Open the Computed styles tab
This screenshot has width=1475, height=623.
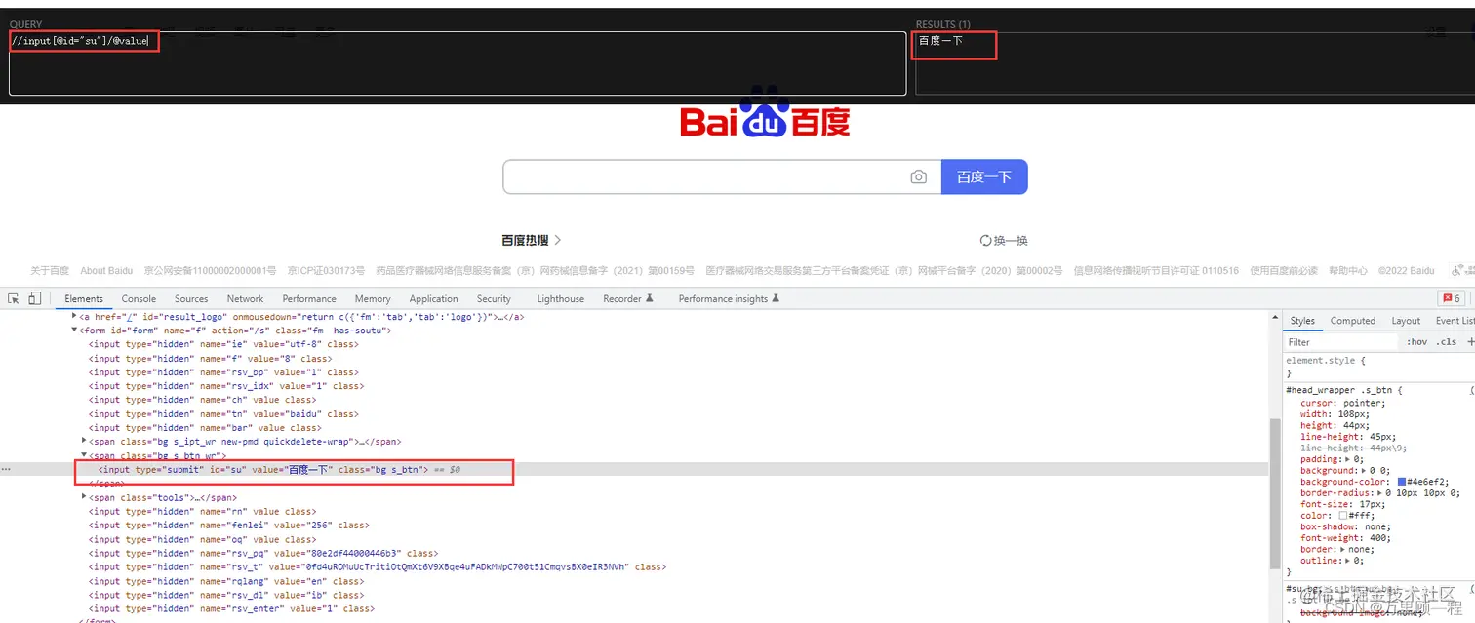tap(1352, 320)
